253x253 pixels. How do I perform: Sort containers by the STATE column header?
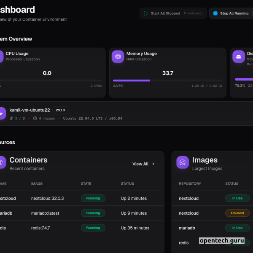pos(86,184)
